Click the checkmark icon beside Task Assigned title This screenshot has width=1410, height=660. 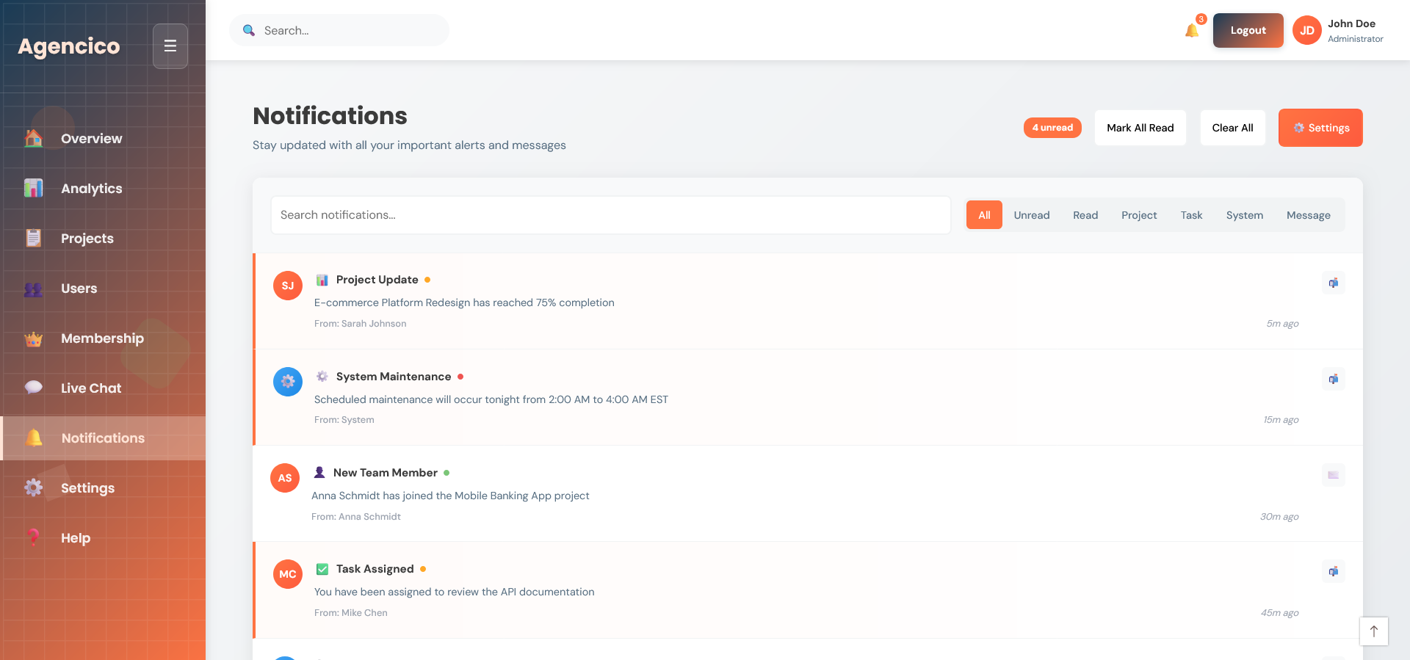(x=322, y=569)
